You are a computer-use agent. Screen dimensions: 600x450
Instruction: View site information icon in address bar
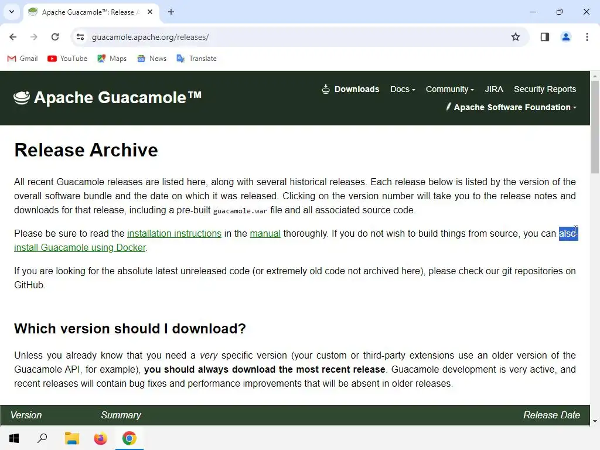pos(80,37)
